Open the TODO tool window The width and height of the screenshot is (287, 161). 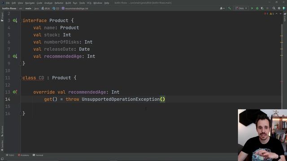tap(10, 155)
